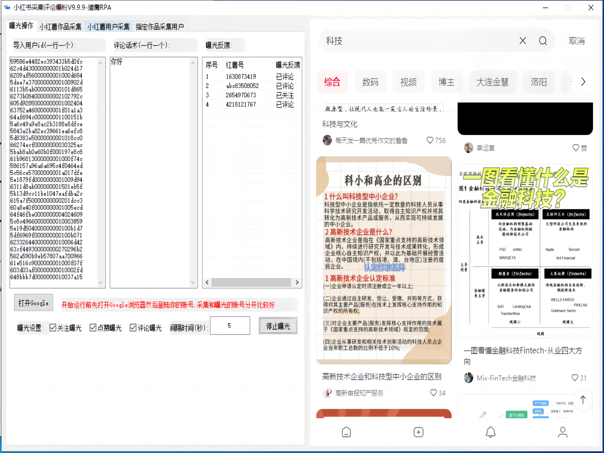Screen dimensions: 604x453
Task: Select row with 红薯号 4218121767
Action: pyautogui.click(x=252, y=104)
